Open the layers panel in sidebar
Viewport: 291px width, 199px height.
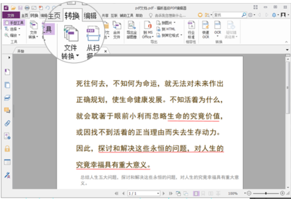[7, 98]
